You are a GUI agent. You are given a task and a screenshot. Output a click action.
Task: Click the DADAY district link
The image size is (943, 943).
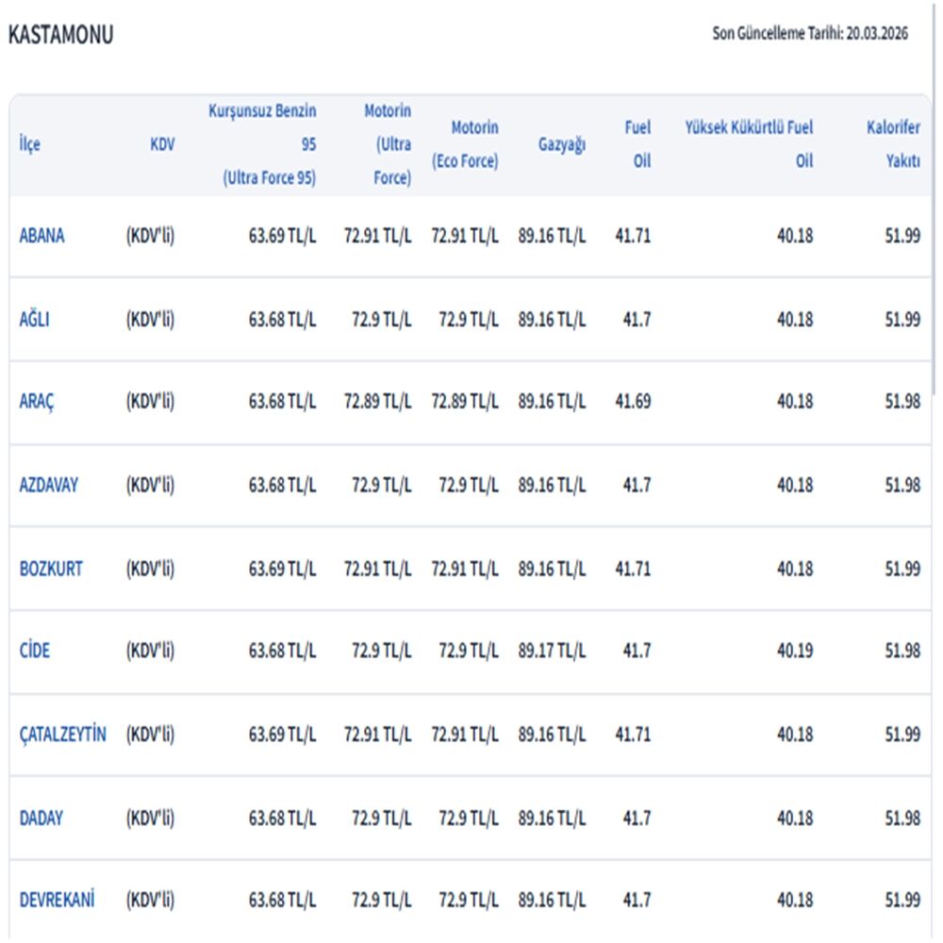[x=41, y=818]
